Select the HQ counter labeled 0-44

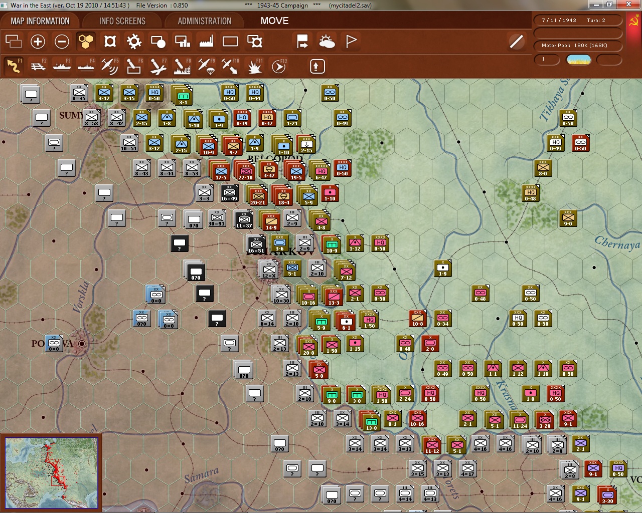click(255, 93)
